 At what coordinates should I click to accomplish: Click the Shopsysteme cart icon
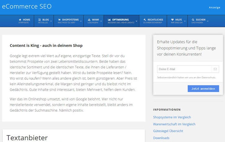pyautogui.click(x=59, y=19)
